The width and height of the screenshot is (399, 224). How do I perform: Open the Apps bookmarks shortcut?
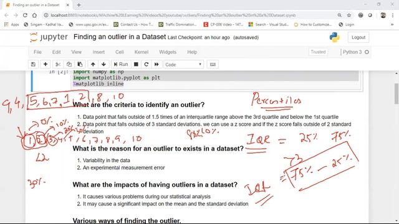point(12,24)
